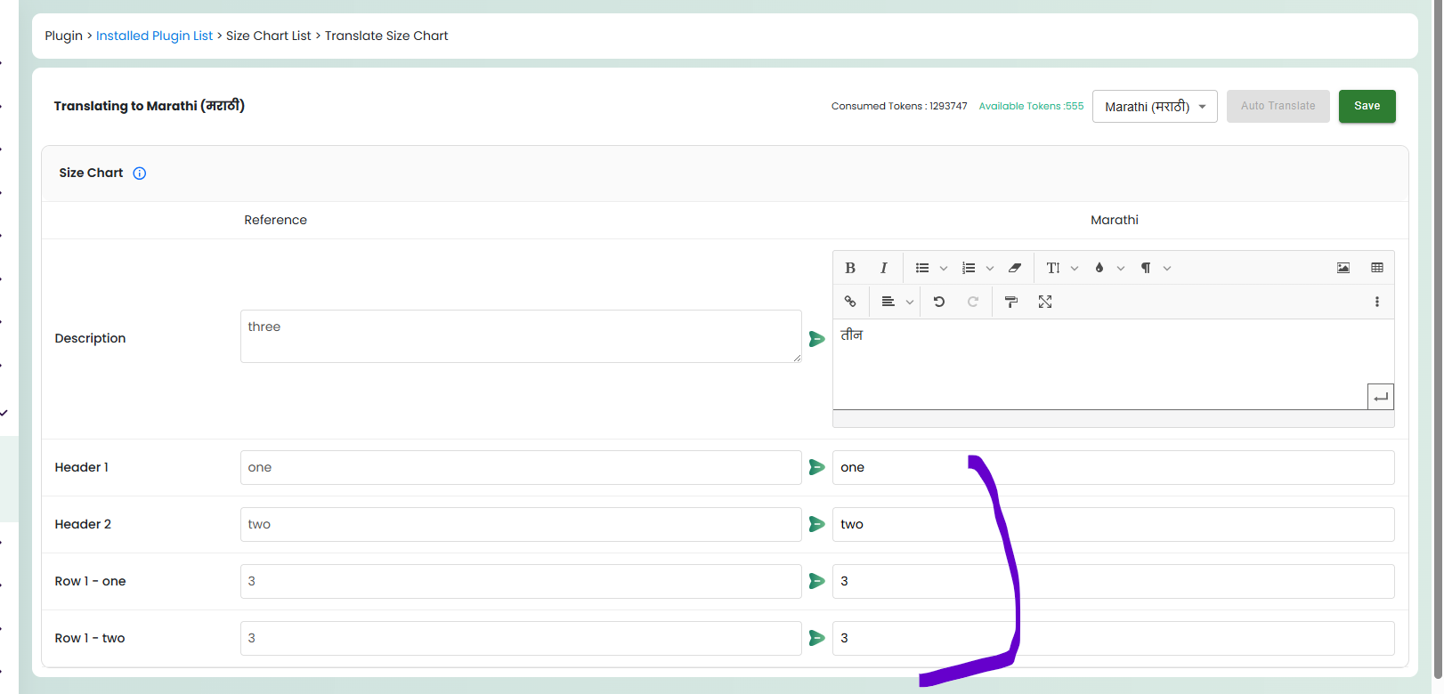The image size is (1444, 694).
Task: Toggle fullscreen editor mode
Action: [1045, 302]
